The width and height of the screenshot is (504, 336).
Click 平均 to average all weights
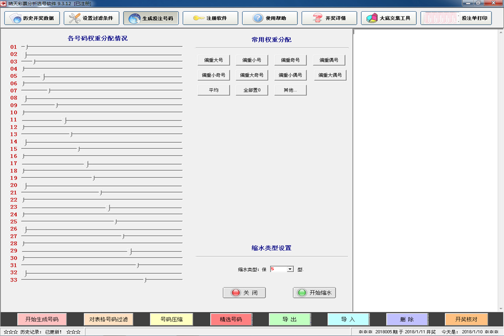pos(214,90)
